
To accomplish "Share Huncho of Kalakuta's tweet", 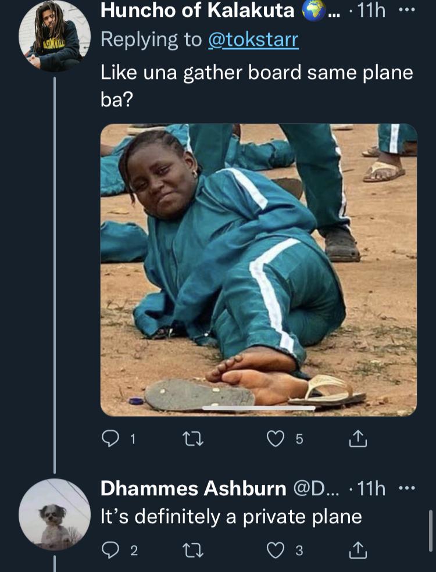I will tap(358, 439).
